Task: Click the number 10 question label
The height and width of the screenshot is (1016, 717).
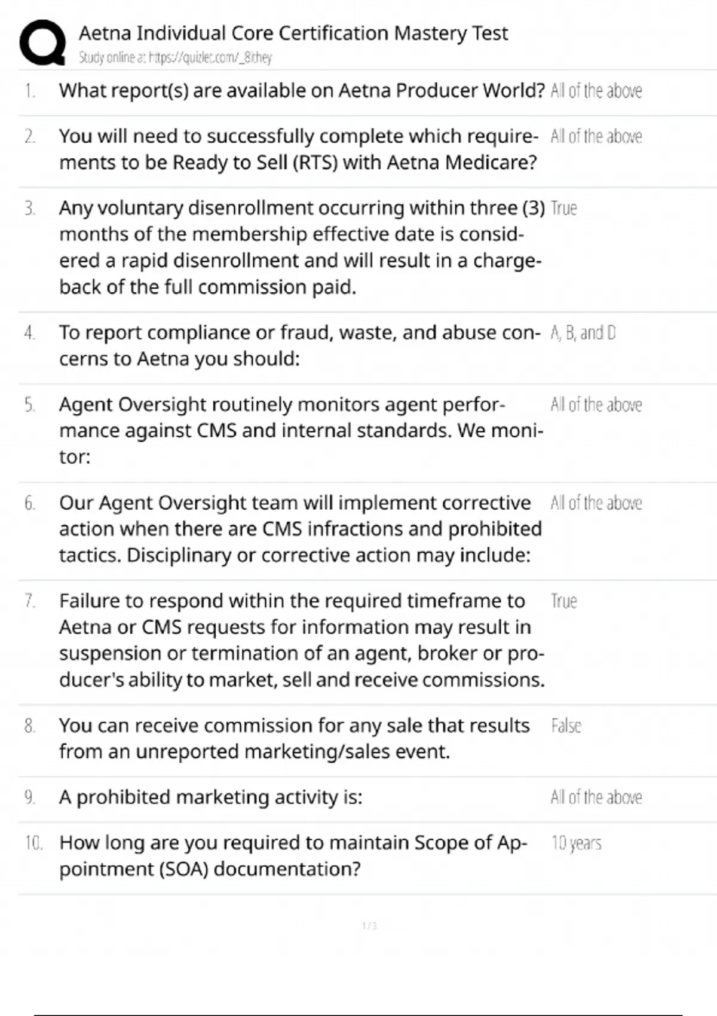Action: [x=33, y=843]
